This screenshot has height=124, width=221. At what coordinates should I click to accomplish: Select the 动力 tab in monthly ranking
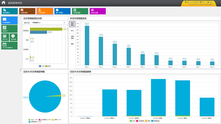pos(72,31)
